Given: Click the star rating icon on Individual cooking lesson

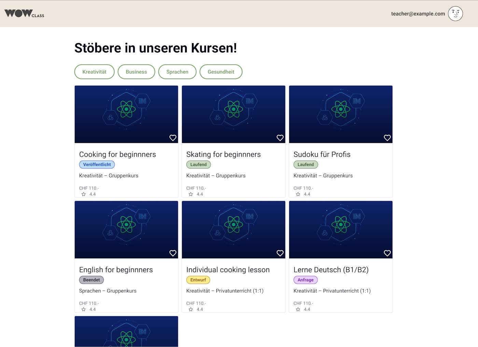Looking at the screenshot, I should (x=191, y=309).
